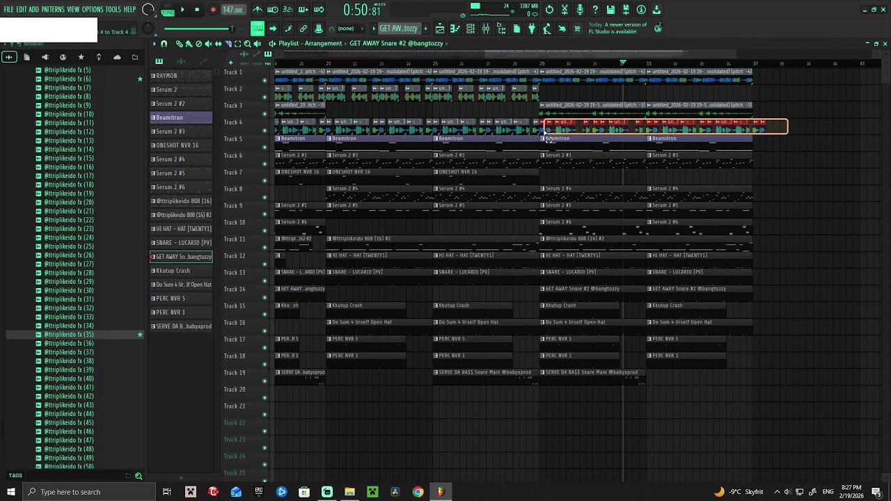Open the project info icon
Screen dimensions: 891x501
[x=641, y=10]
